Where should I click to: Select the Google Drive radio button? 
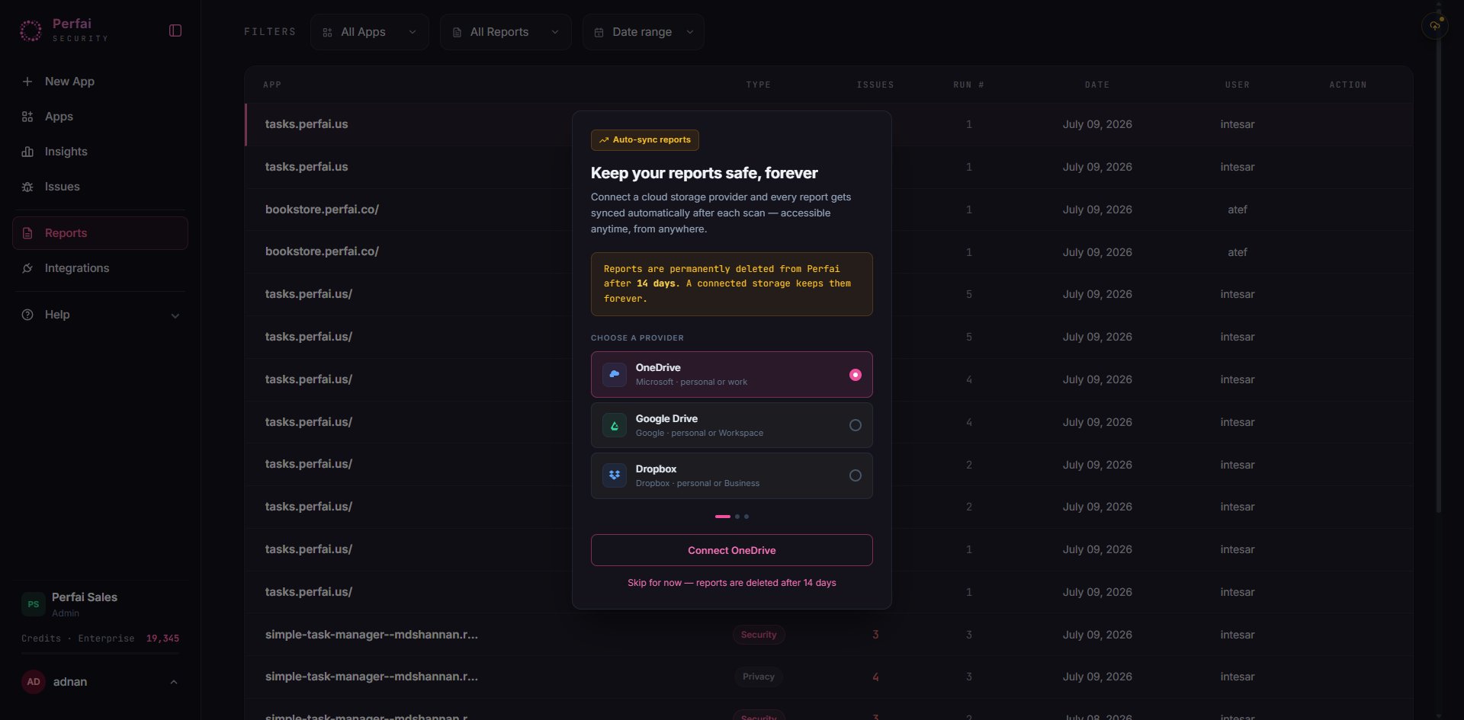coord(856,425)
